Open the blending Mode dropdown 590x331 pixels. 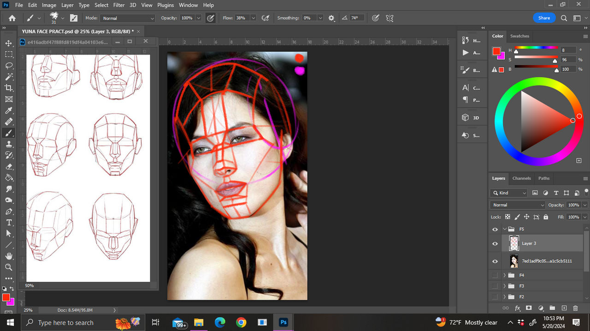(x=517, y=205)
